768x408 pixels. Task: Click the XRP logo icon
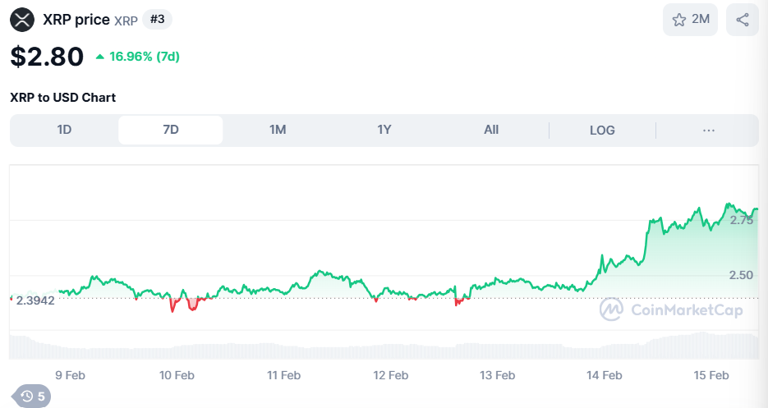[x=23, y=20]
